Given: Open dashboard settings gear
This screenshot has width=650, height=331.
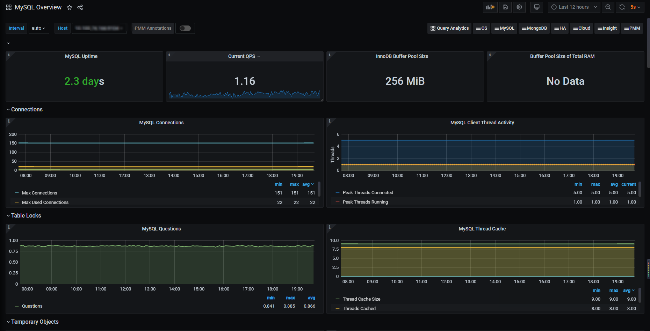Looking at the screenshot, I should coord(519,7).
